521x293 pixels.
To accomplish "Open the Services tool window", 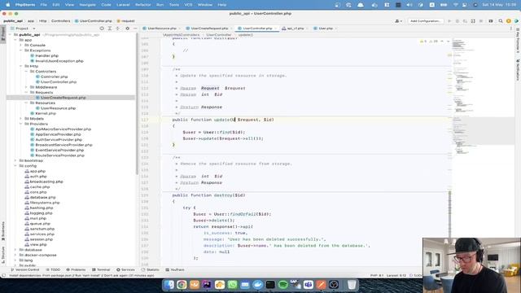I will click(125, 269).
